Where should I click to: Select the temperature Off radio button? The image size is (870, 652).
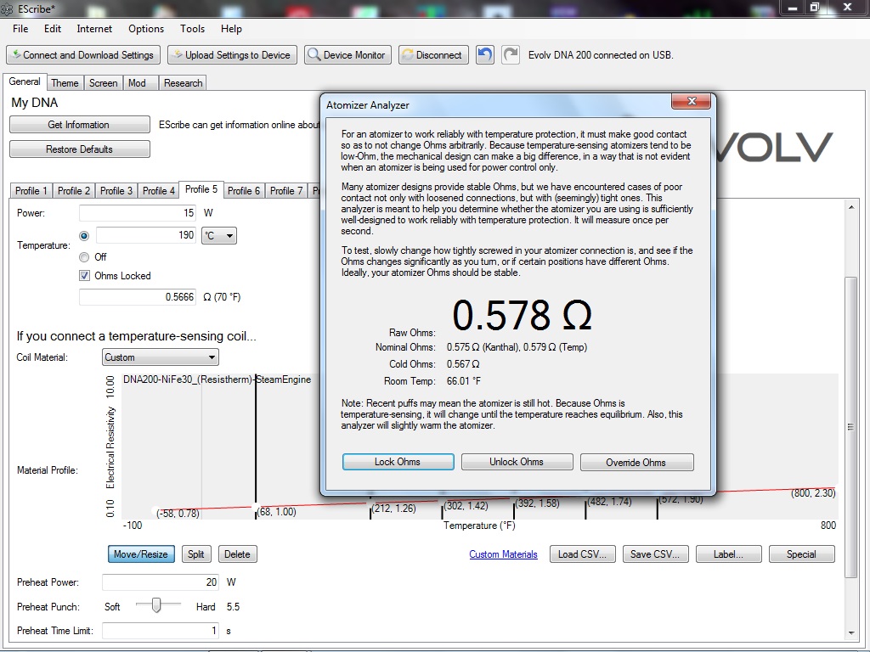(x=84, y=256)
